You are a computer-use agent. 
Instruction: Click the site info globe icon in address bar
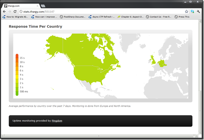click(x=21, y=12)
